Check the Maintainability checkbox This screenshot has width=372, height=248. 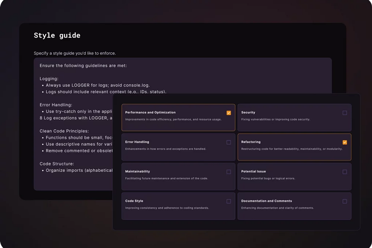pyautogui.click(x=229, y=172)
